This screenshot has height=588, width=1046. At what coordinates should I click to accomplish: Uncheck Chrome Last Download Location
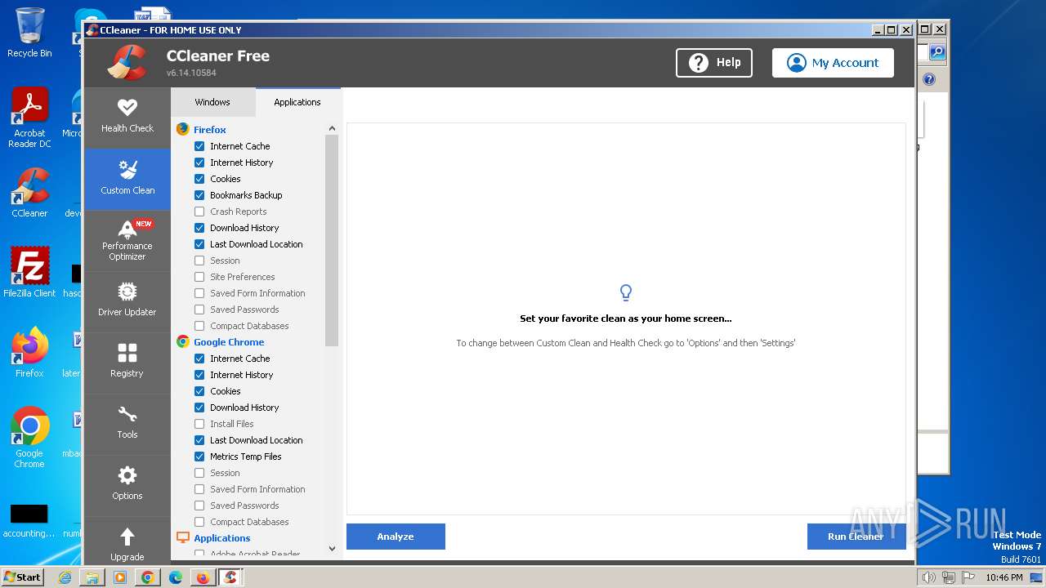pyautogui.click(x=199, y=440)
